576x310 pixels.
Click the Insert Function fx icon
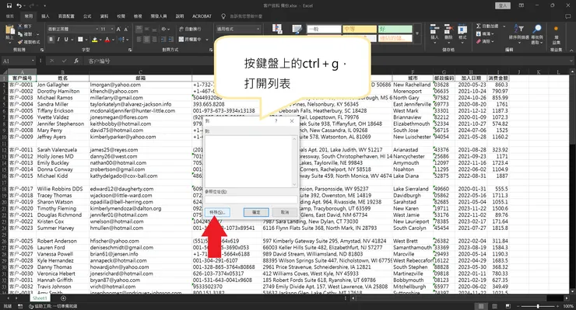76,61
